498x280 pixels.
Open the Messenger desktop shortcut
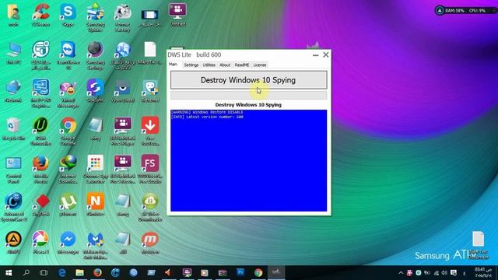pos(68,243)
